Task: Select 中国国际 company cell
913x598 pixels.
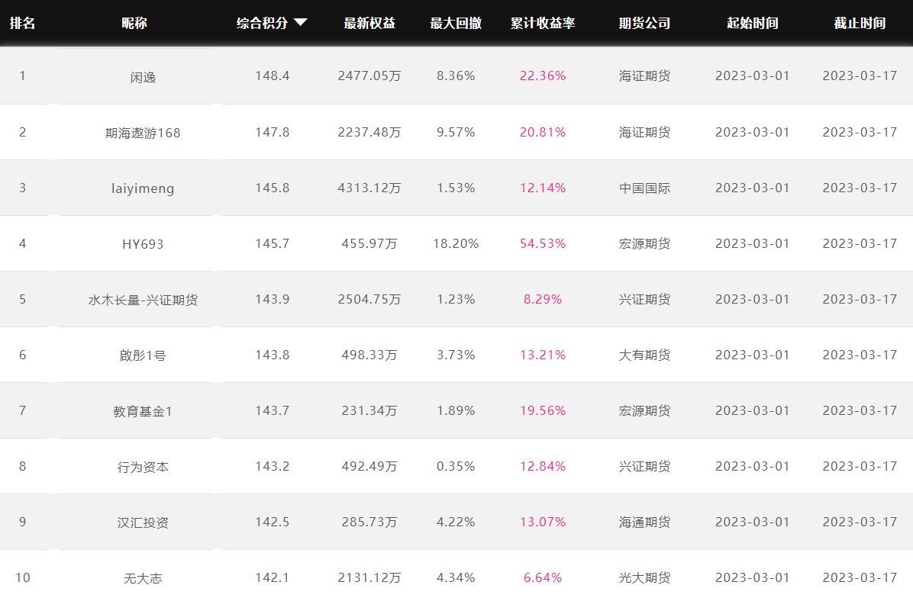Action: pyautogui.click(x=644, y=188)
